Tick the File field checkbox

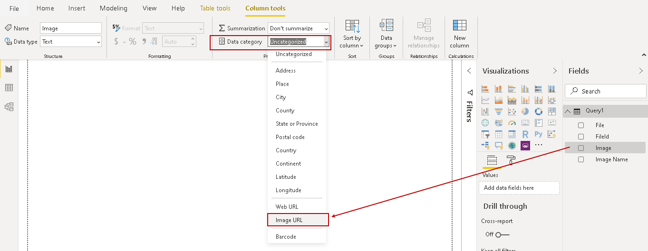coord(581,125)
